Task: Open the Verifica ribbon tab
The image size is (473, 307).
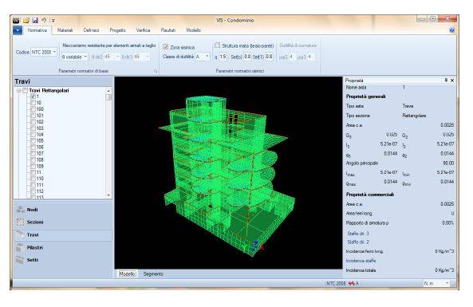Action: pos(143,30)
